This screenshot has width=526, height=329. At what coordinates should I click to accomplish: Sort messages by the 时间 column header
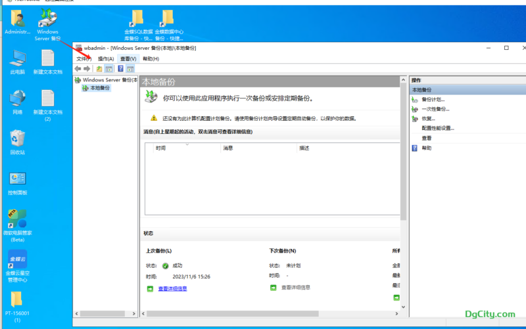[x=161, y=148]
